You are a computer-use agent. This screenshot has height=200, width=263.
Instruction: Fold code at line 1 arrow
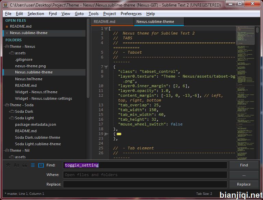[x=106, y=29]
